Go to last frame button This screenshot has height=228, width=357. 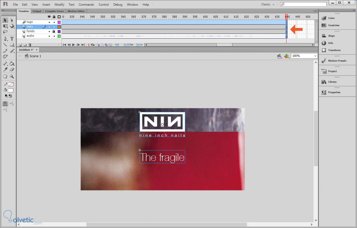pyautogui.click(x=83, y=45)
